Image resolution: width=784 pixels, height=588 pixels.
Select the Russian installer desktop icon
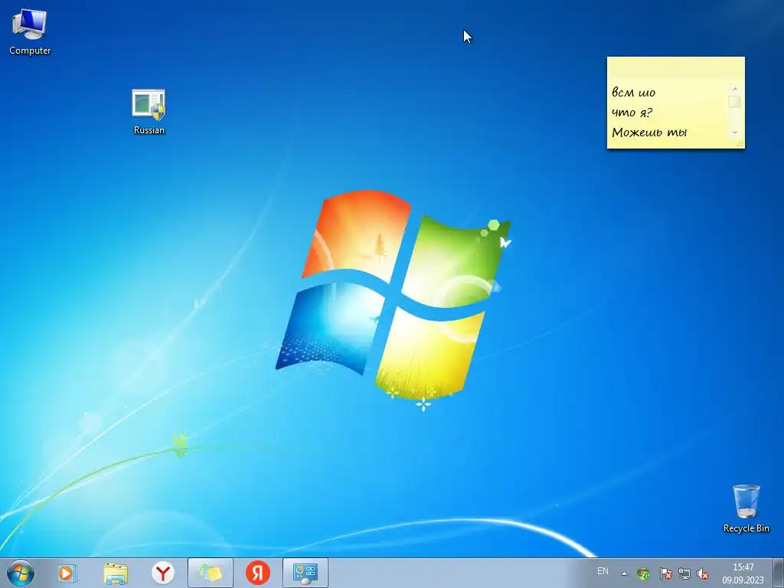149,112
